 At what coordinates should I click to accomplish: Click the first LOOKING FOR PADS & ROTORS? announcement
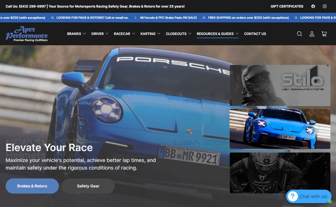[92, 18]
